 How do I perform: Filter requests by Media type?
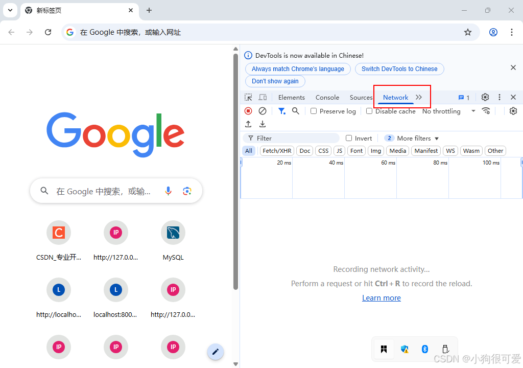coord(398,151)
